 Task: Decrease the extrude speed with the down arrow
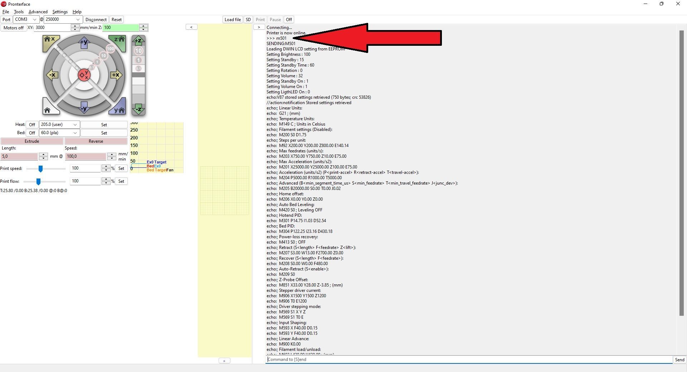(112, 158)
